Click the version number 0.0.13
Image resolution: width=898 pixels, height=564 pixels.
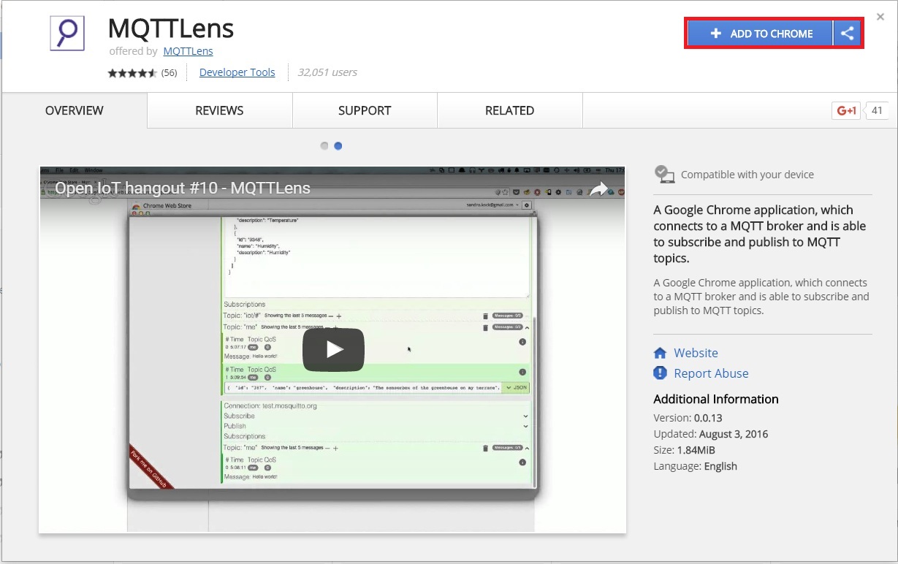(x=708, y=418)
